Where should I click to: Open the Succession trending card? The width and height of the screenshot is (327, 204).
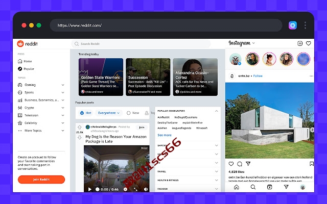[x=148, y=77]
